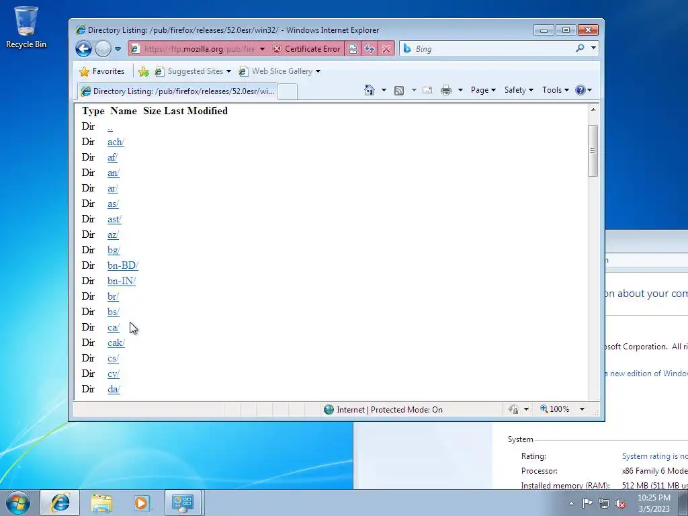Viewport: 688px width, 516px height.
Task: Go back using the IE Back button
Action: coord(83,48)
